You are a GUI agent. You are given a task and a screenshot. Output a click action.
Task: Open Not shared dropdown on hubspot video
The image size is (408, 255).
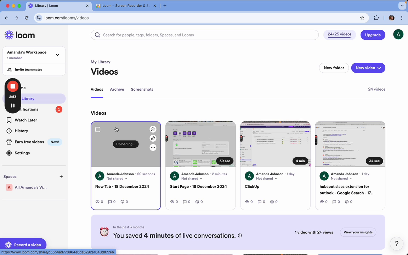pyautogui.click(x=341, y=178)
